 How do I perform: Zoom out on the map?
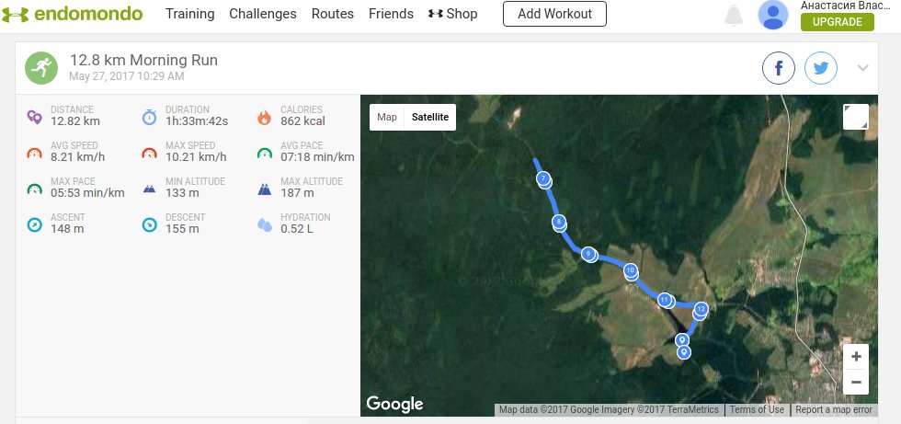click(x=856, y=381)
